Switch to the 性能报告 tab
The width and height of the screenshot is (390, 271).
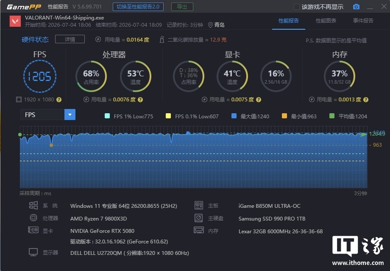(289, 21)
